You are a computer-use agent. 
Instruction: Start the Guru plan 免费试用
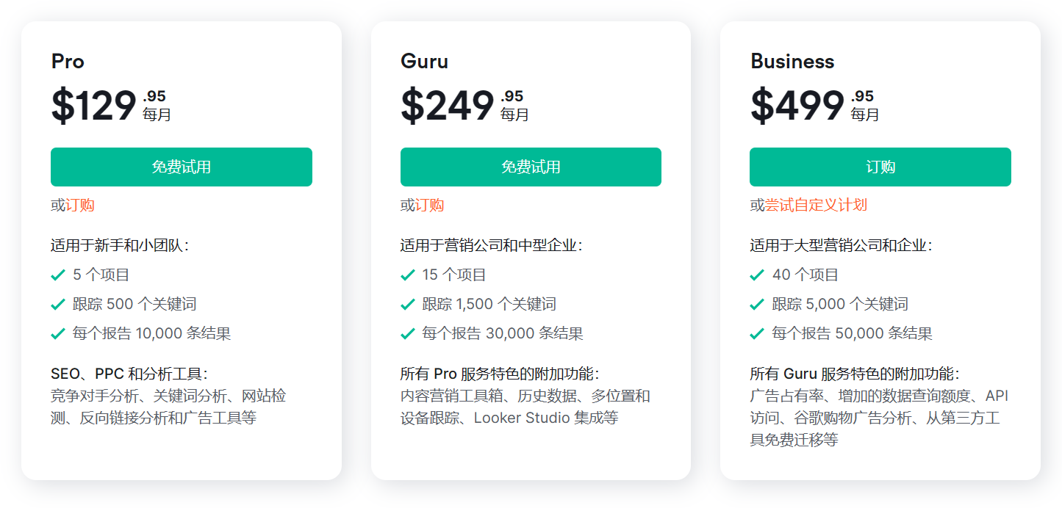pyautogui.click(x=531, y=167)
